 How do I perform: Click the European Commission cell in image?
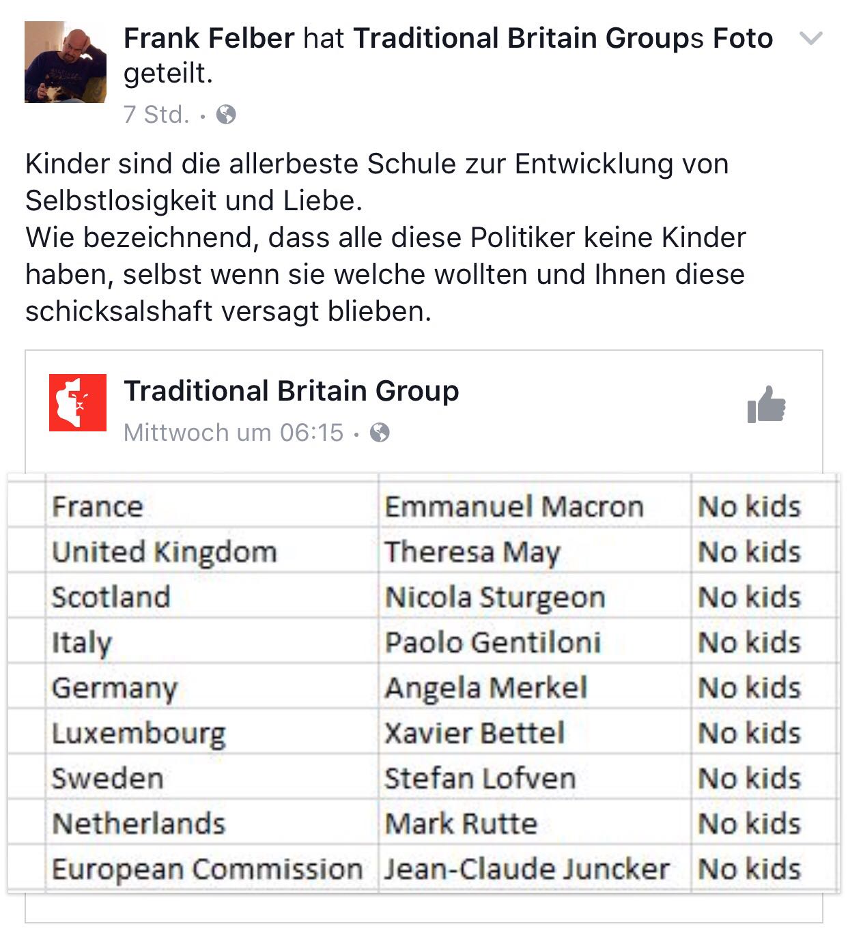coord(212,868)
